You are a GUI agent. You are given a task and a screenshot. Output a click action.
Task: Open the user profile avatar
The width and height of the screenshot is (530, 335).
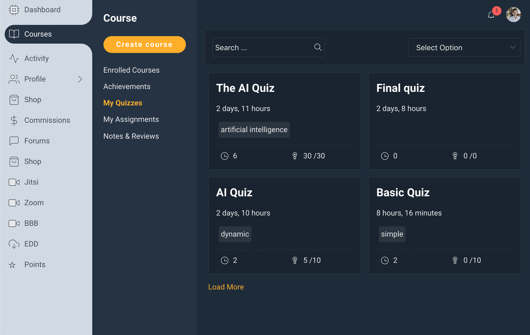(513, 15)
